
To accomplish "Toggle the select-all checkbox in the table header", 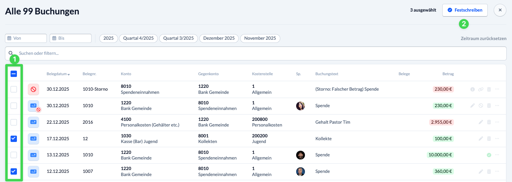I will coord(14,74).
